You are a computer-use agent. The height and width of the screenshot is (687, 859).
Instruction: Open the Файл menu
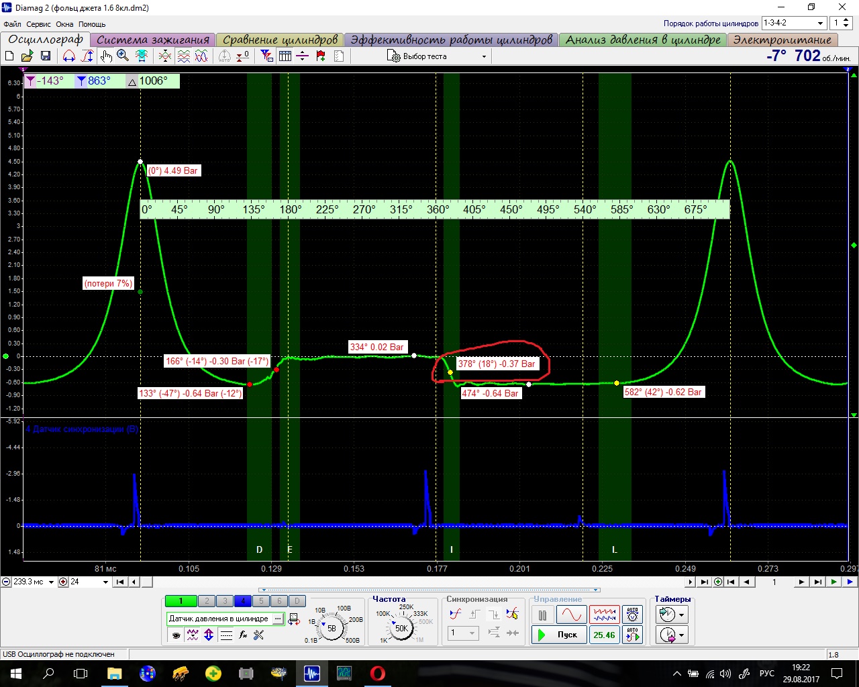click(12, 24)
